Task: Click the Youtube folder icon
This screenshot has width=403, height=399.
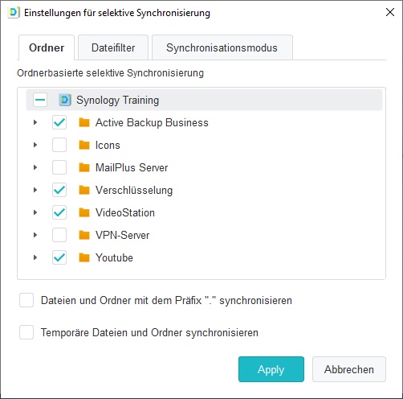Action: [x=84, y=257]
